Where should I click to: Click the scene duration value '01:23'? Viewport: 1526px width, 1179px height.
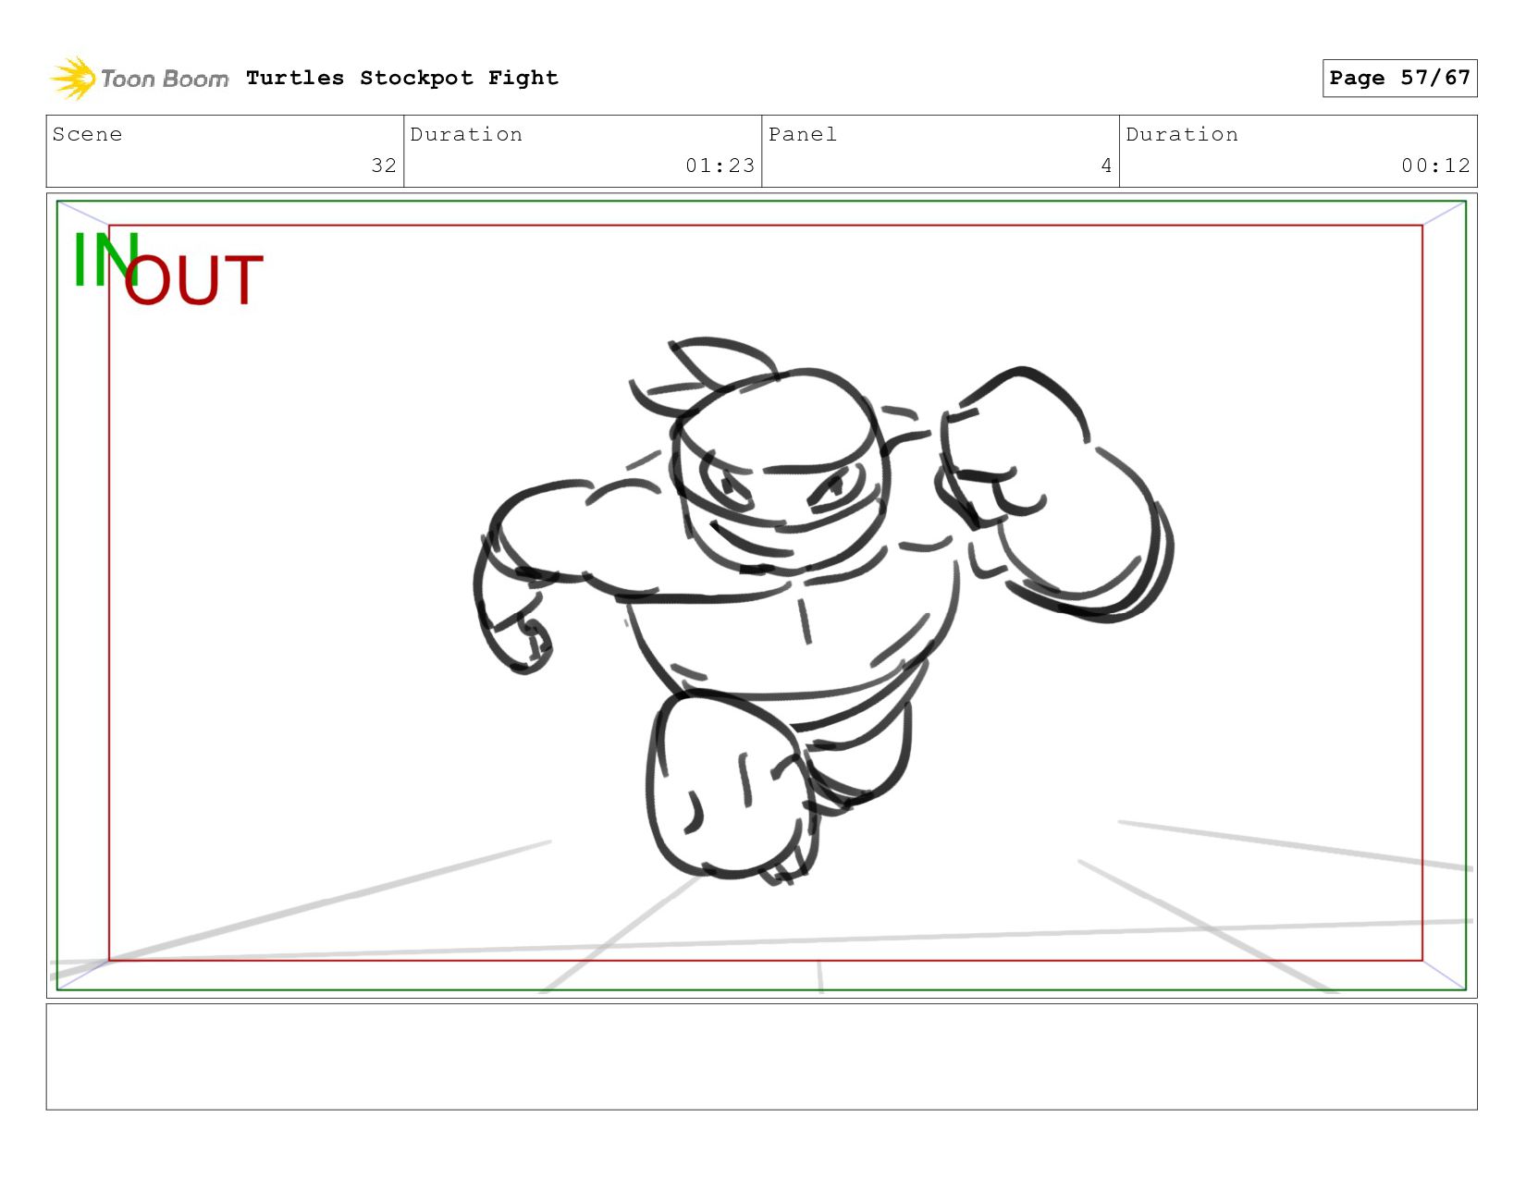720,166
